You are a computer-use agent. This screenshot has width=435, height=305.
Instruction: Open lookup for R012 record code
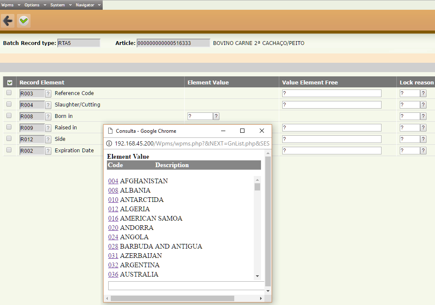pyautogui.click(x=48, y=139)
